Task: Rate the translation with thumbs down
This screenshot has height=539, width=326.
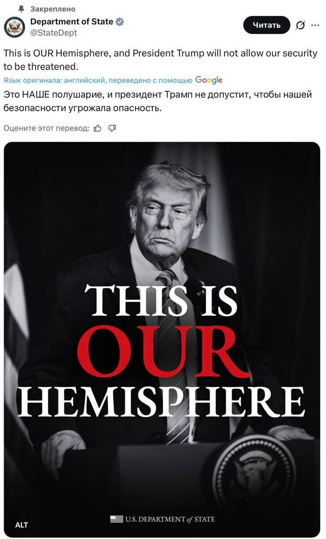Action: point(112,128)
